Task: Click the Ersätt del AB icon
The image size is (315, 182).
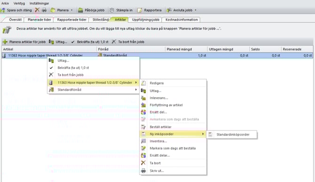Action: 143,112
